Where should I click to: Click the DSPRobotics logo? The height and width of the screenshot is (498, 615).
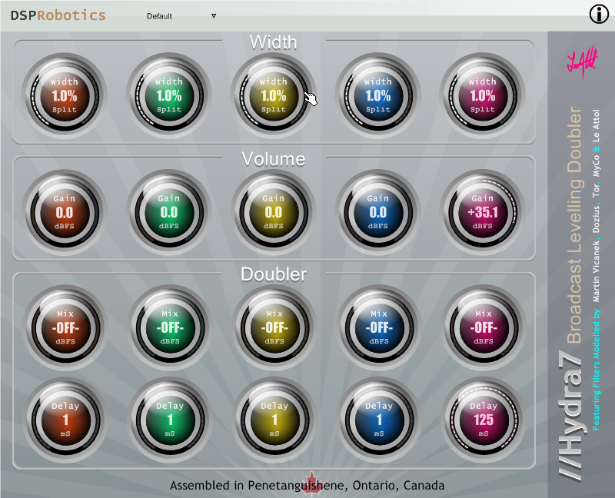tap(58, 15)
